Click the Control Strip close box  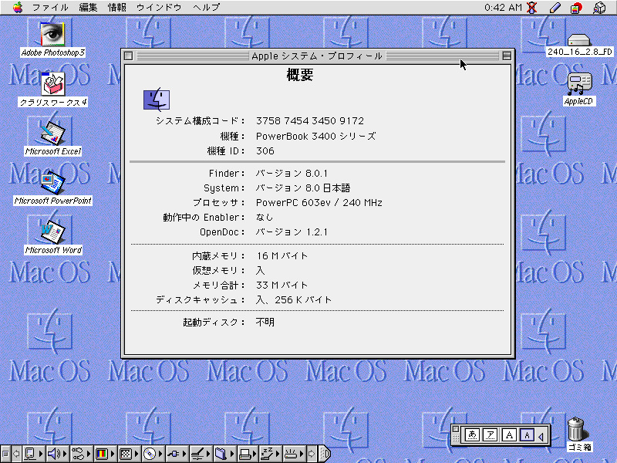point(5,454)
